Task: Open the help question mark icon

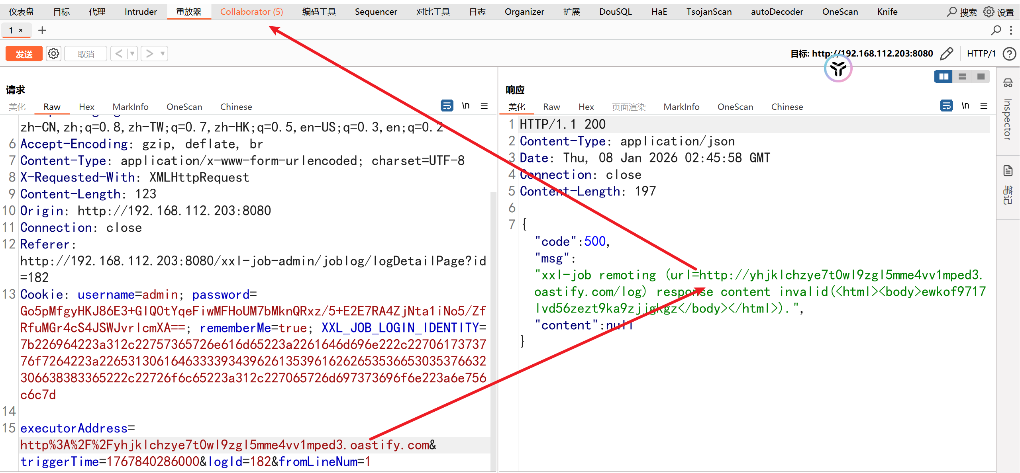Action: (x=1009, y=53)
